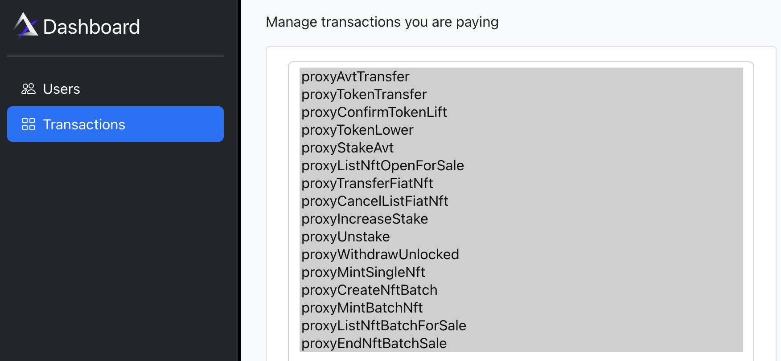Viewport: 781px width, 361px height.
Task: Select proxyCancelListFiatNft transaction
Action: pos(375,201)
